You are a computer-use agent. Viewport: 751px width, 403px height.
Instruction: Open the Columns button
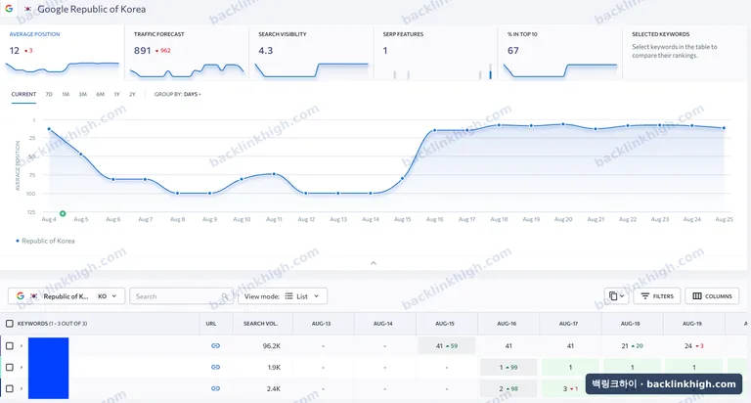pyautogui.click(x=712, y=296)
